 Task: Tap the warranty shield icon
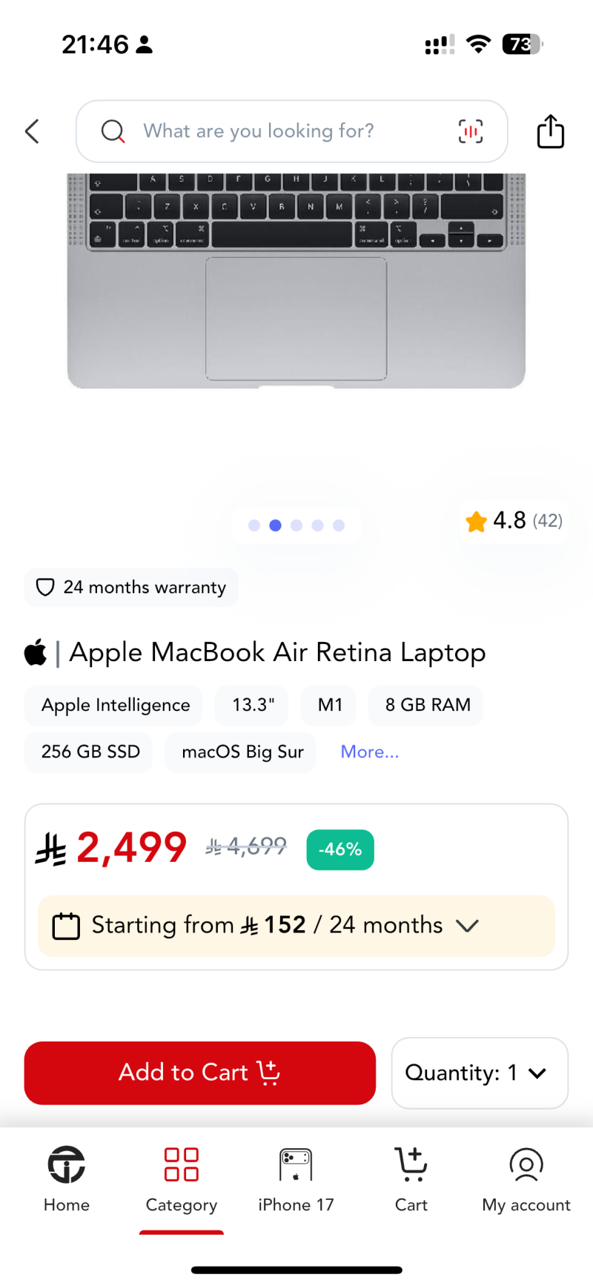click(x=45, y=588)
